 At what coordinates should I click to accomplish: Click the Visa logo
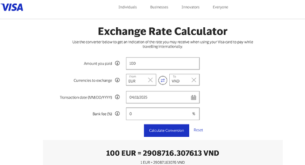click(11, 7)
